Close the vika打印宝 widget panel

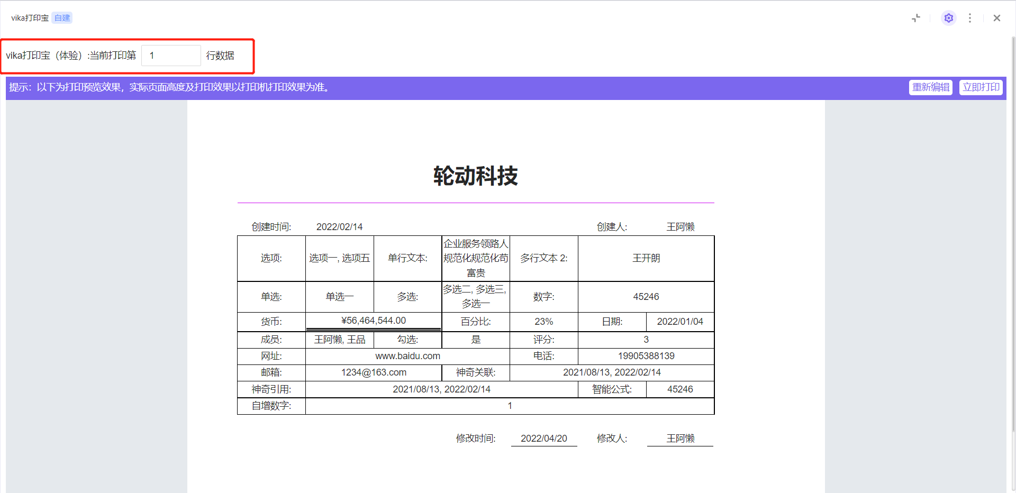[x=996, y=18]
